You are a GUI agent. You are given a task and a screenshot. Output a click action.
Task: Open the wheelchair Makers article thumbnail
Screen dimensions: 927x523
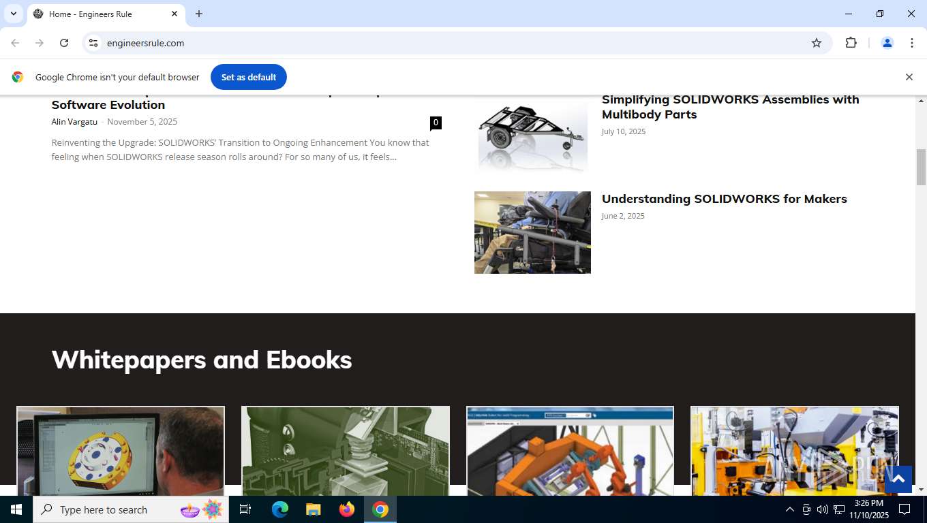coord(532,232)
